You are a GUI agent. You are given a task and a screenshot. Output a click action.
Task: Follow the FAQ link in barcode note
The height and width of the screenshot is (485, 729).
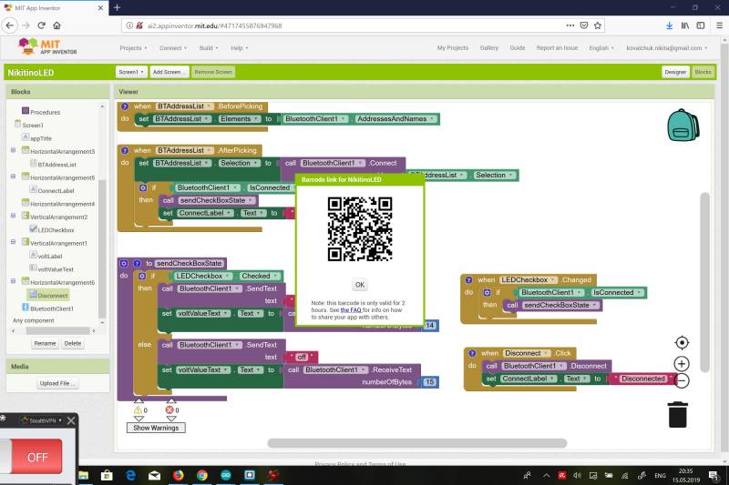click(x=351, y=310)
